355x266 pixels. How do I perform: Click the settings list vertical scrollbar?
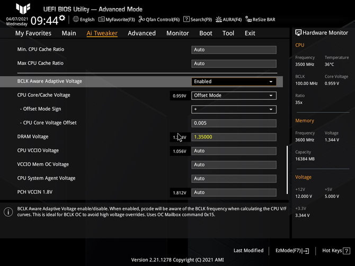[x=287, y=170]
